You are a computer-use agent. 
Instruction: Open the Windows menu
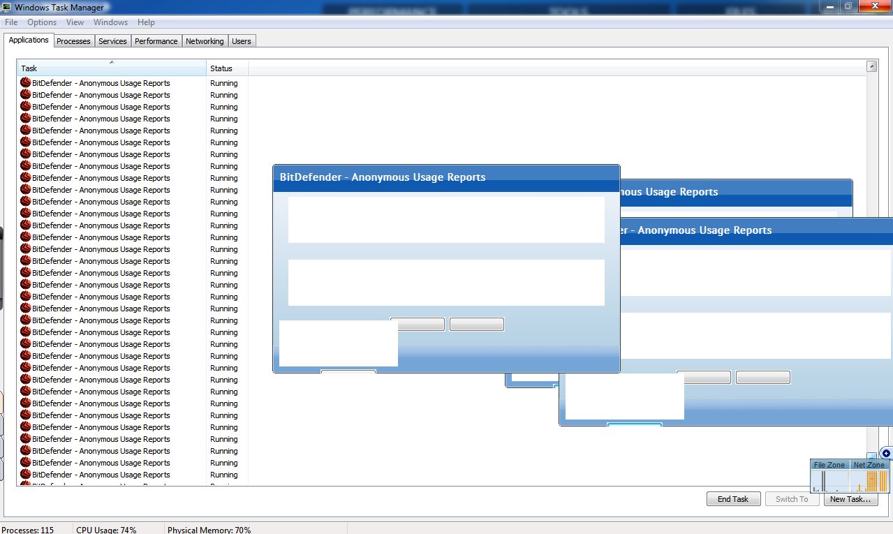tap(110, 22)
